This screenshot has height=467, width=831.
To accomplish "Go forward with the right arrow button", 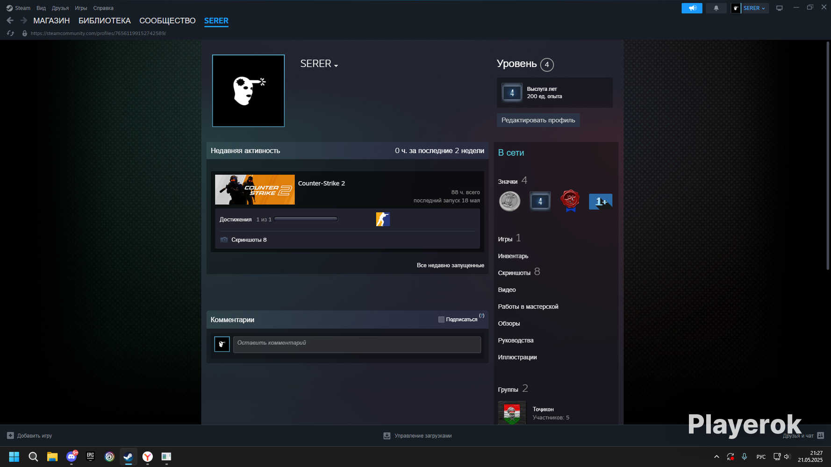I will coord(23,21).
